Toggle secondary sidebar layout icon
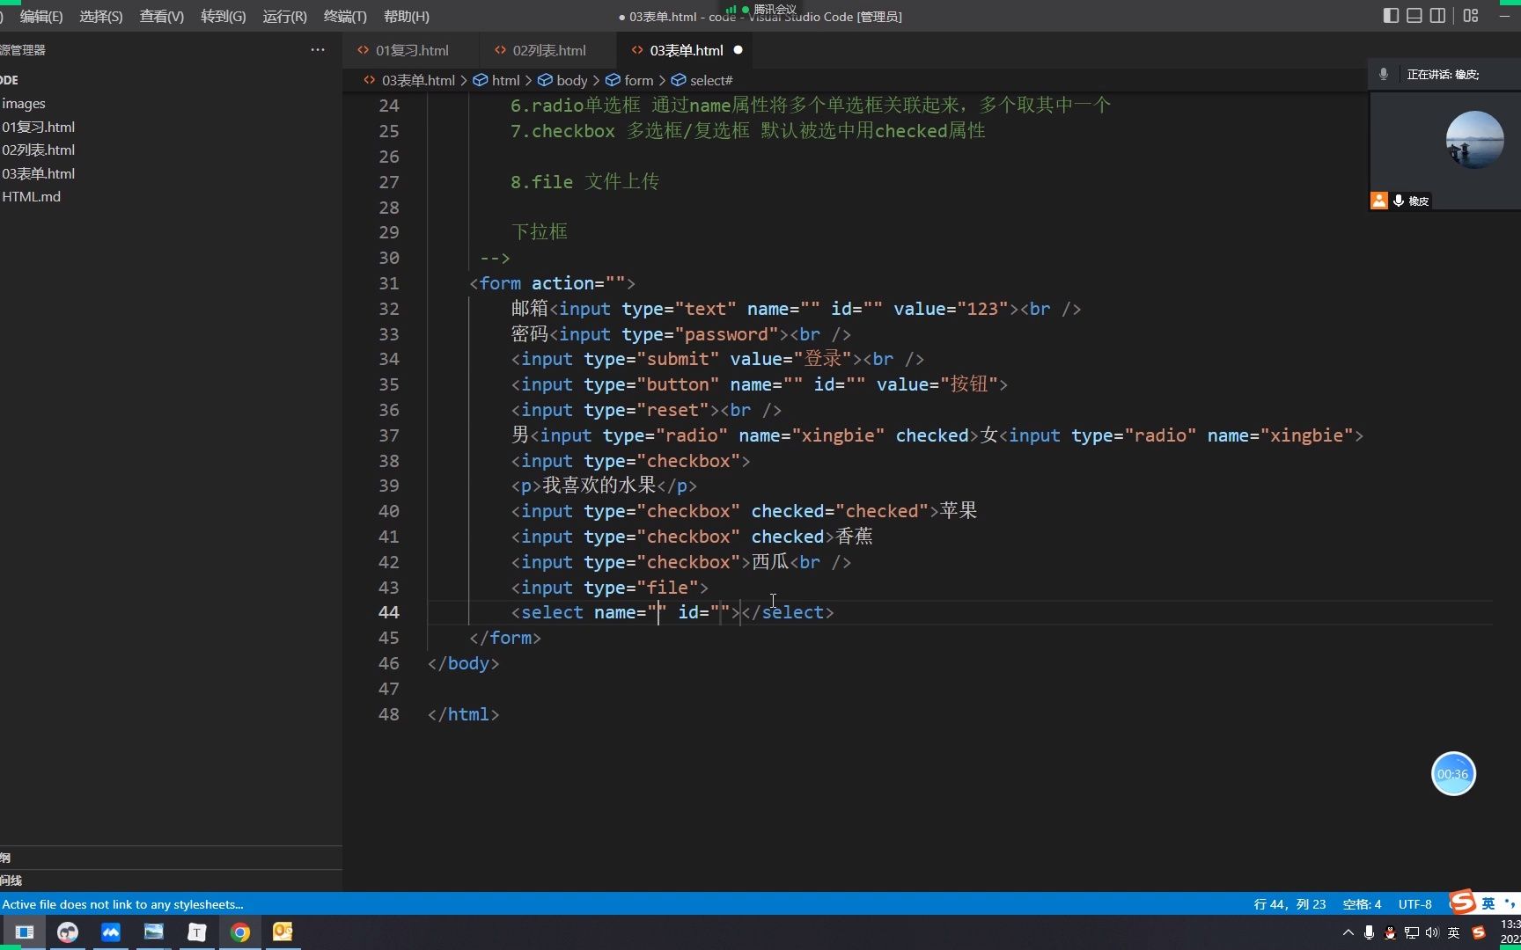 pos(1437,16)
